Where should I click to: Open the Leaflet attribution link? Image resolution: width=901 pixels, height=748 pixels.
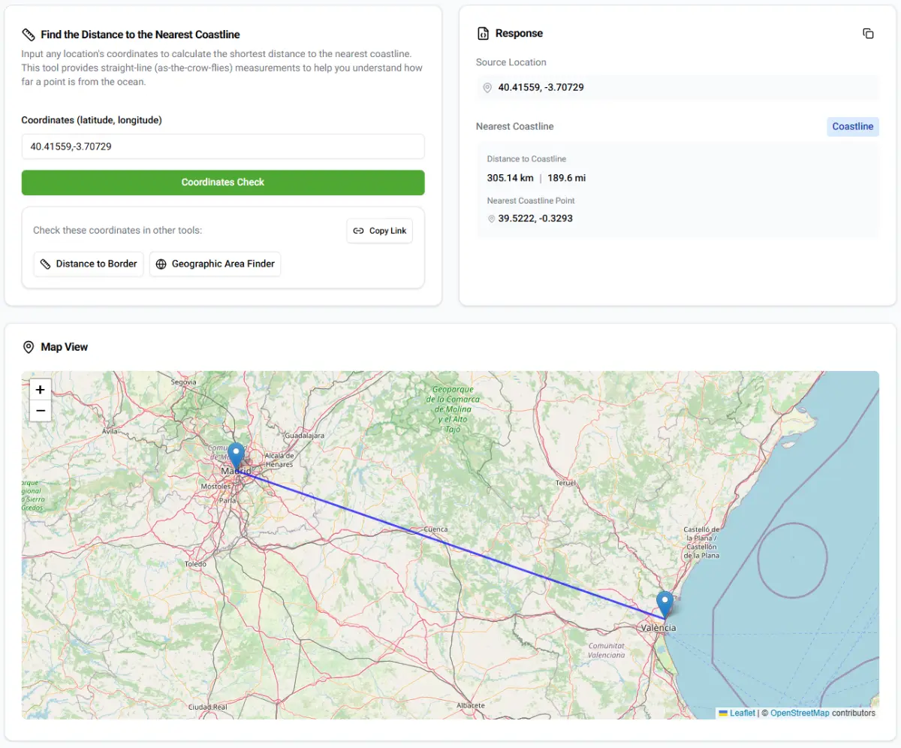742,713
